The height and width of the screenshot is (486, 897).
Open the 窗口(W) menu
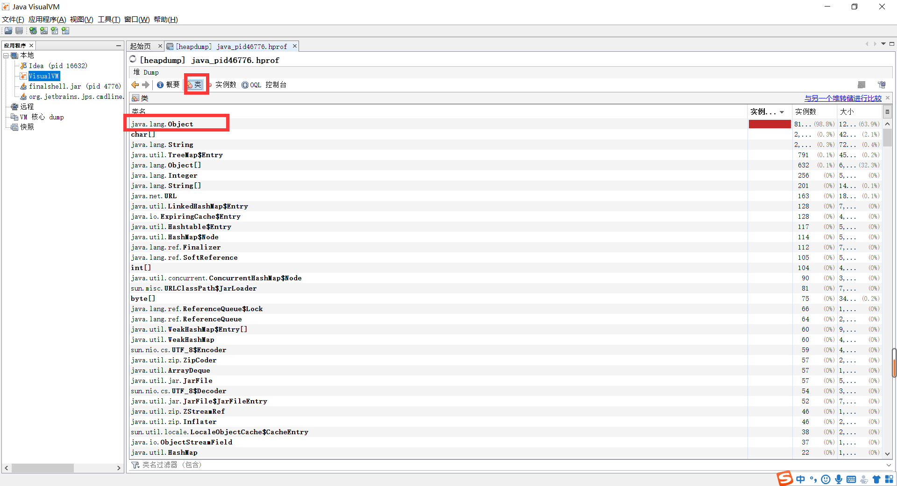[x=137, y=20]
